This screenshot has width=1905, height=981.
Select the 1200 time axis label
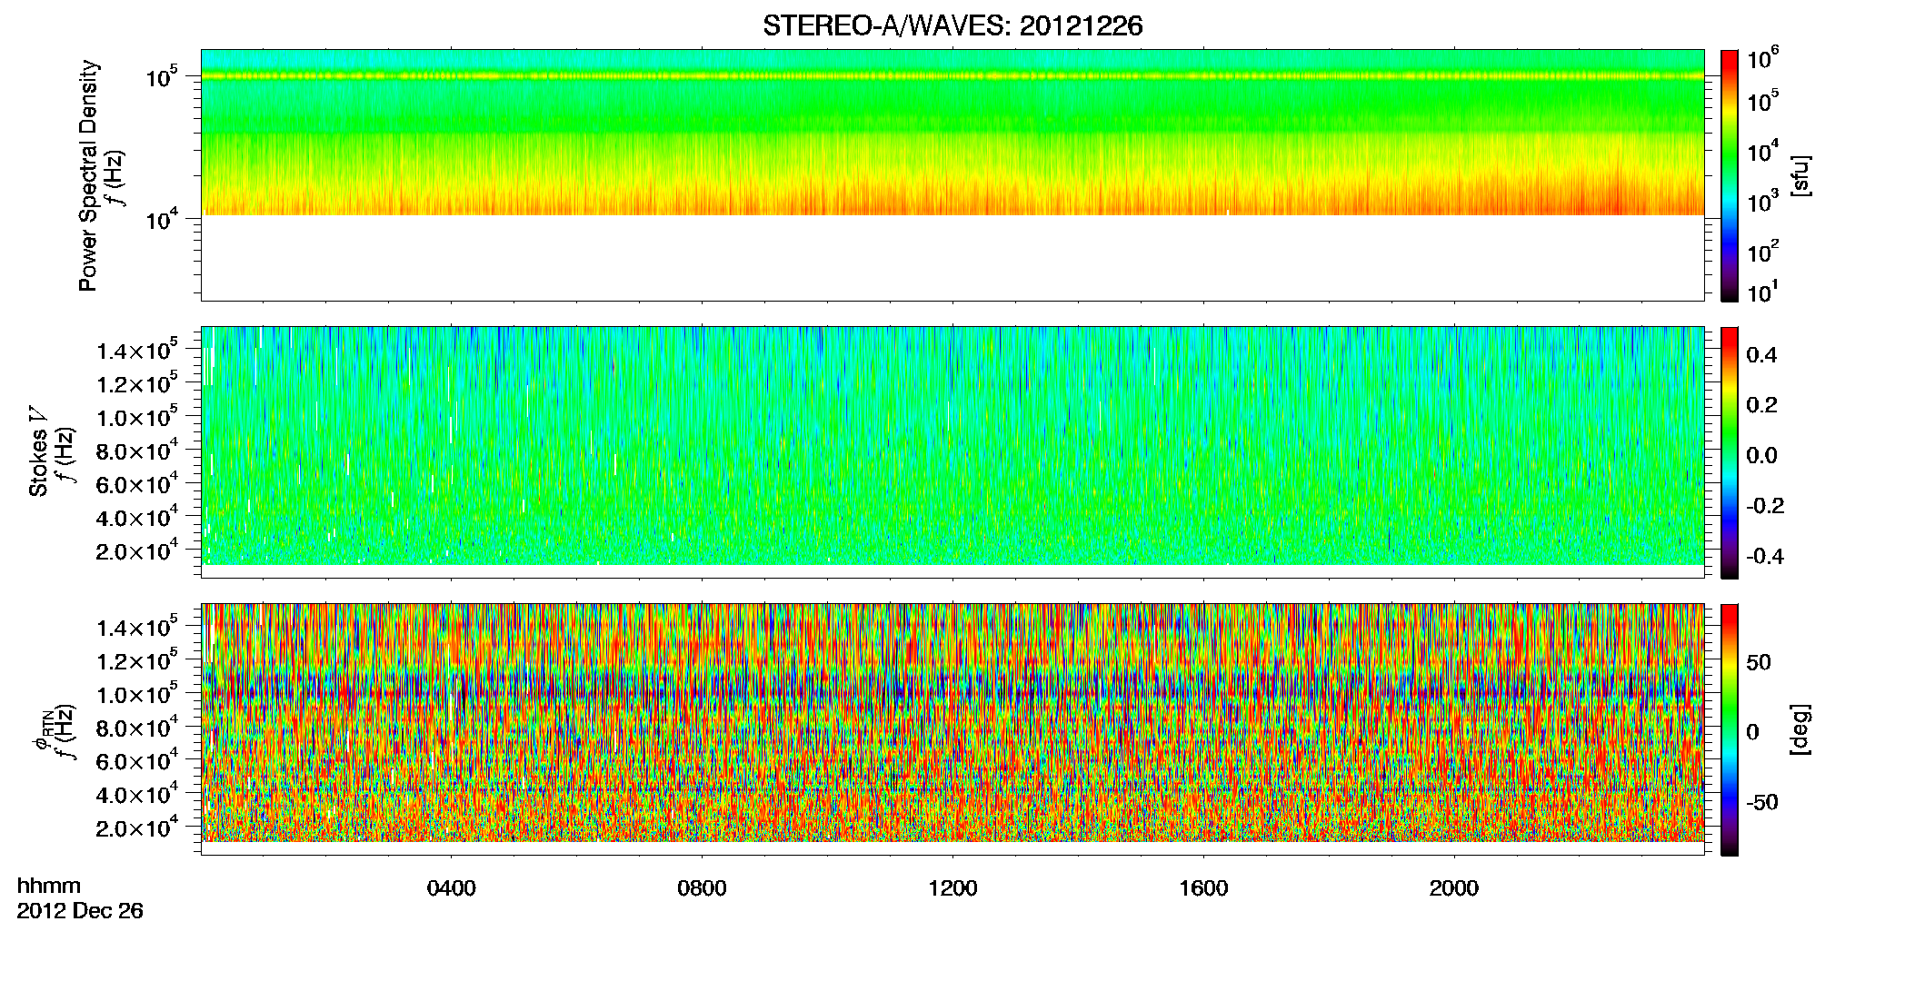[952, 888]
